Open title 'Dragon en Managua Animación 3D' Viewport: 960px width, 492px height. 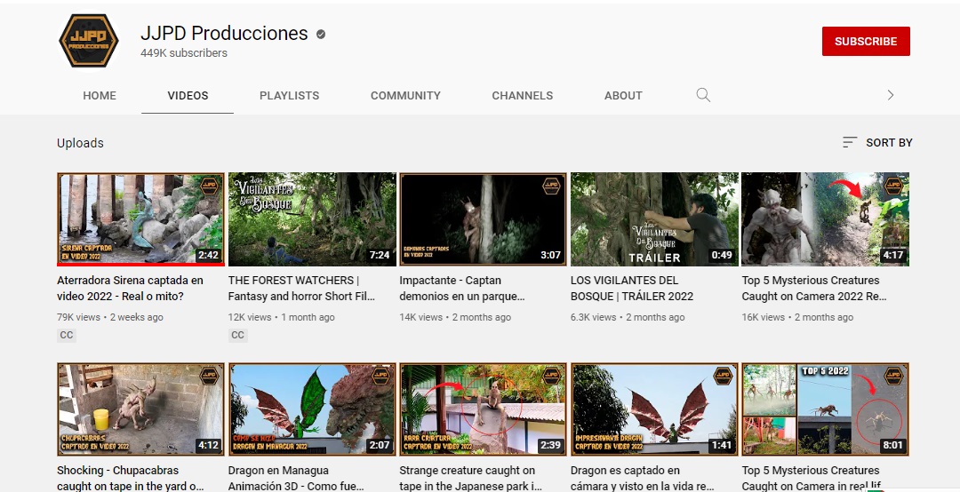[296, 479]
